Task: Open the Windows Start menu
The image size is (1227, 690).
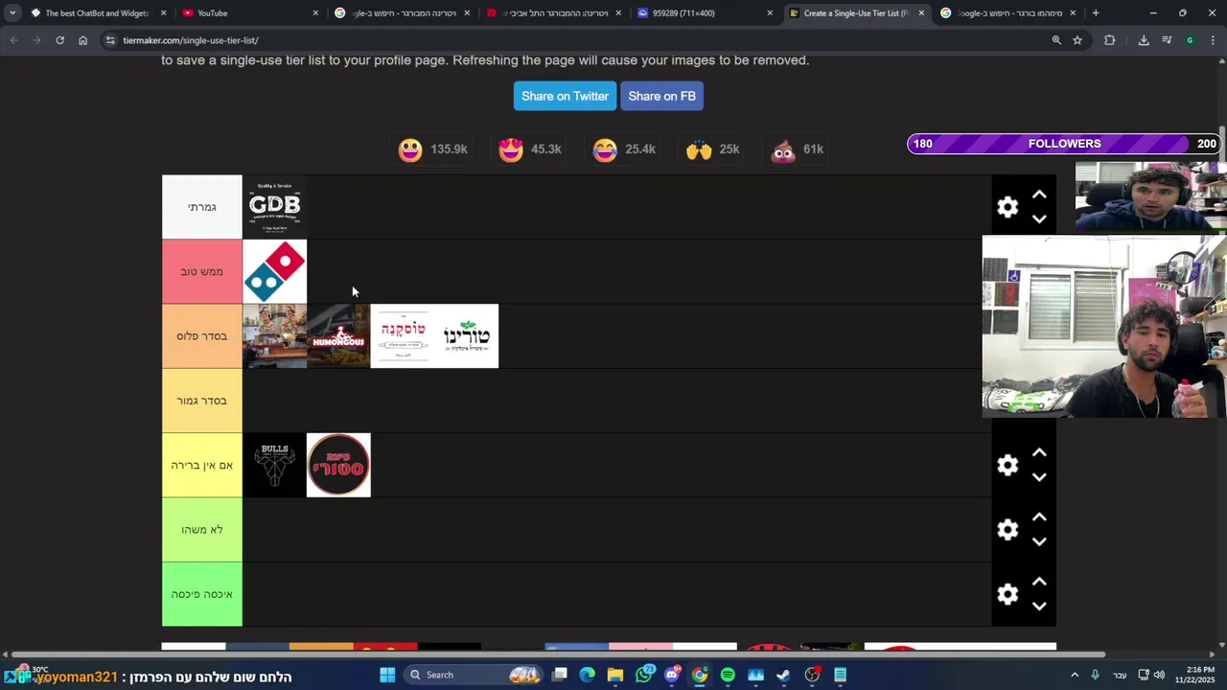Action: (387, 675)
